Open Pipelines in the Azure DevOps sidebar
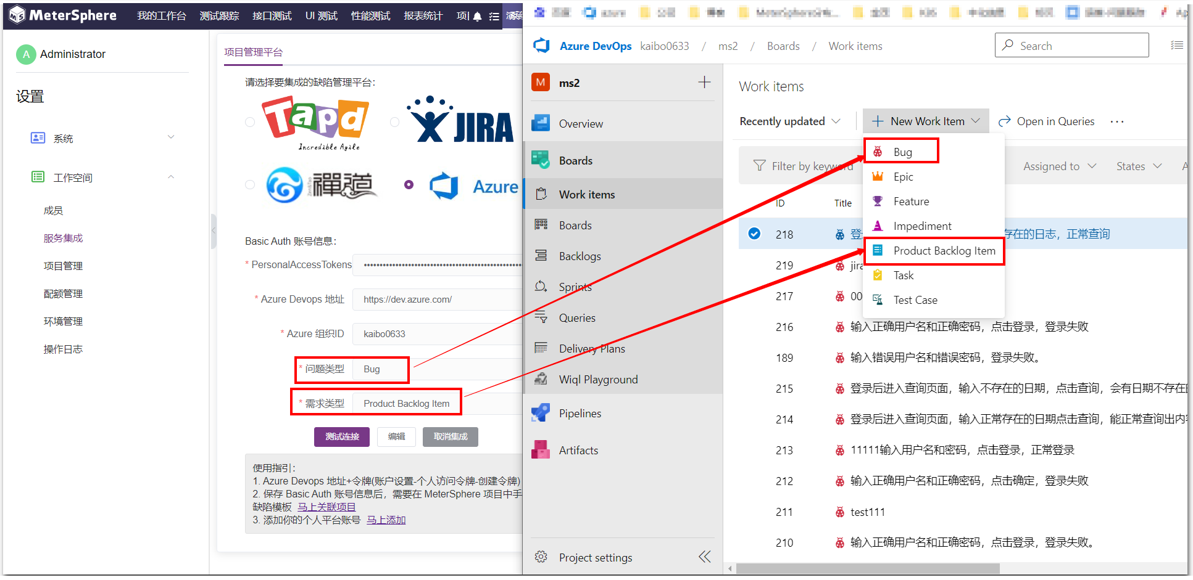The image size is (1193, 580). 580,413
